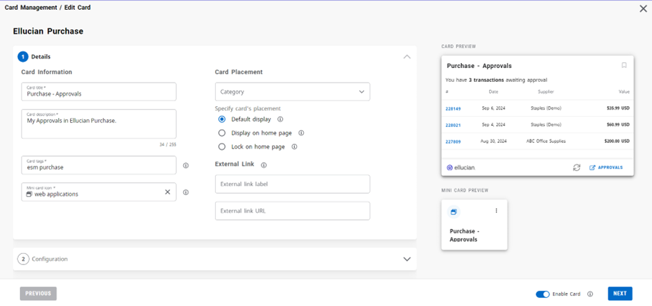
Task: Open the Category dropdown
Action: click(292, 92)
